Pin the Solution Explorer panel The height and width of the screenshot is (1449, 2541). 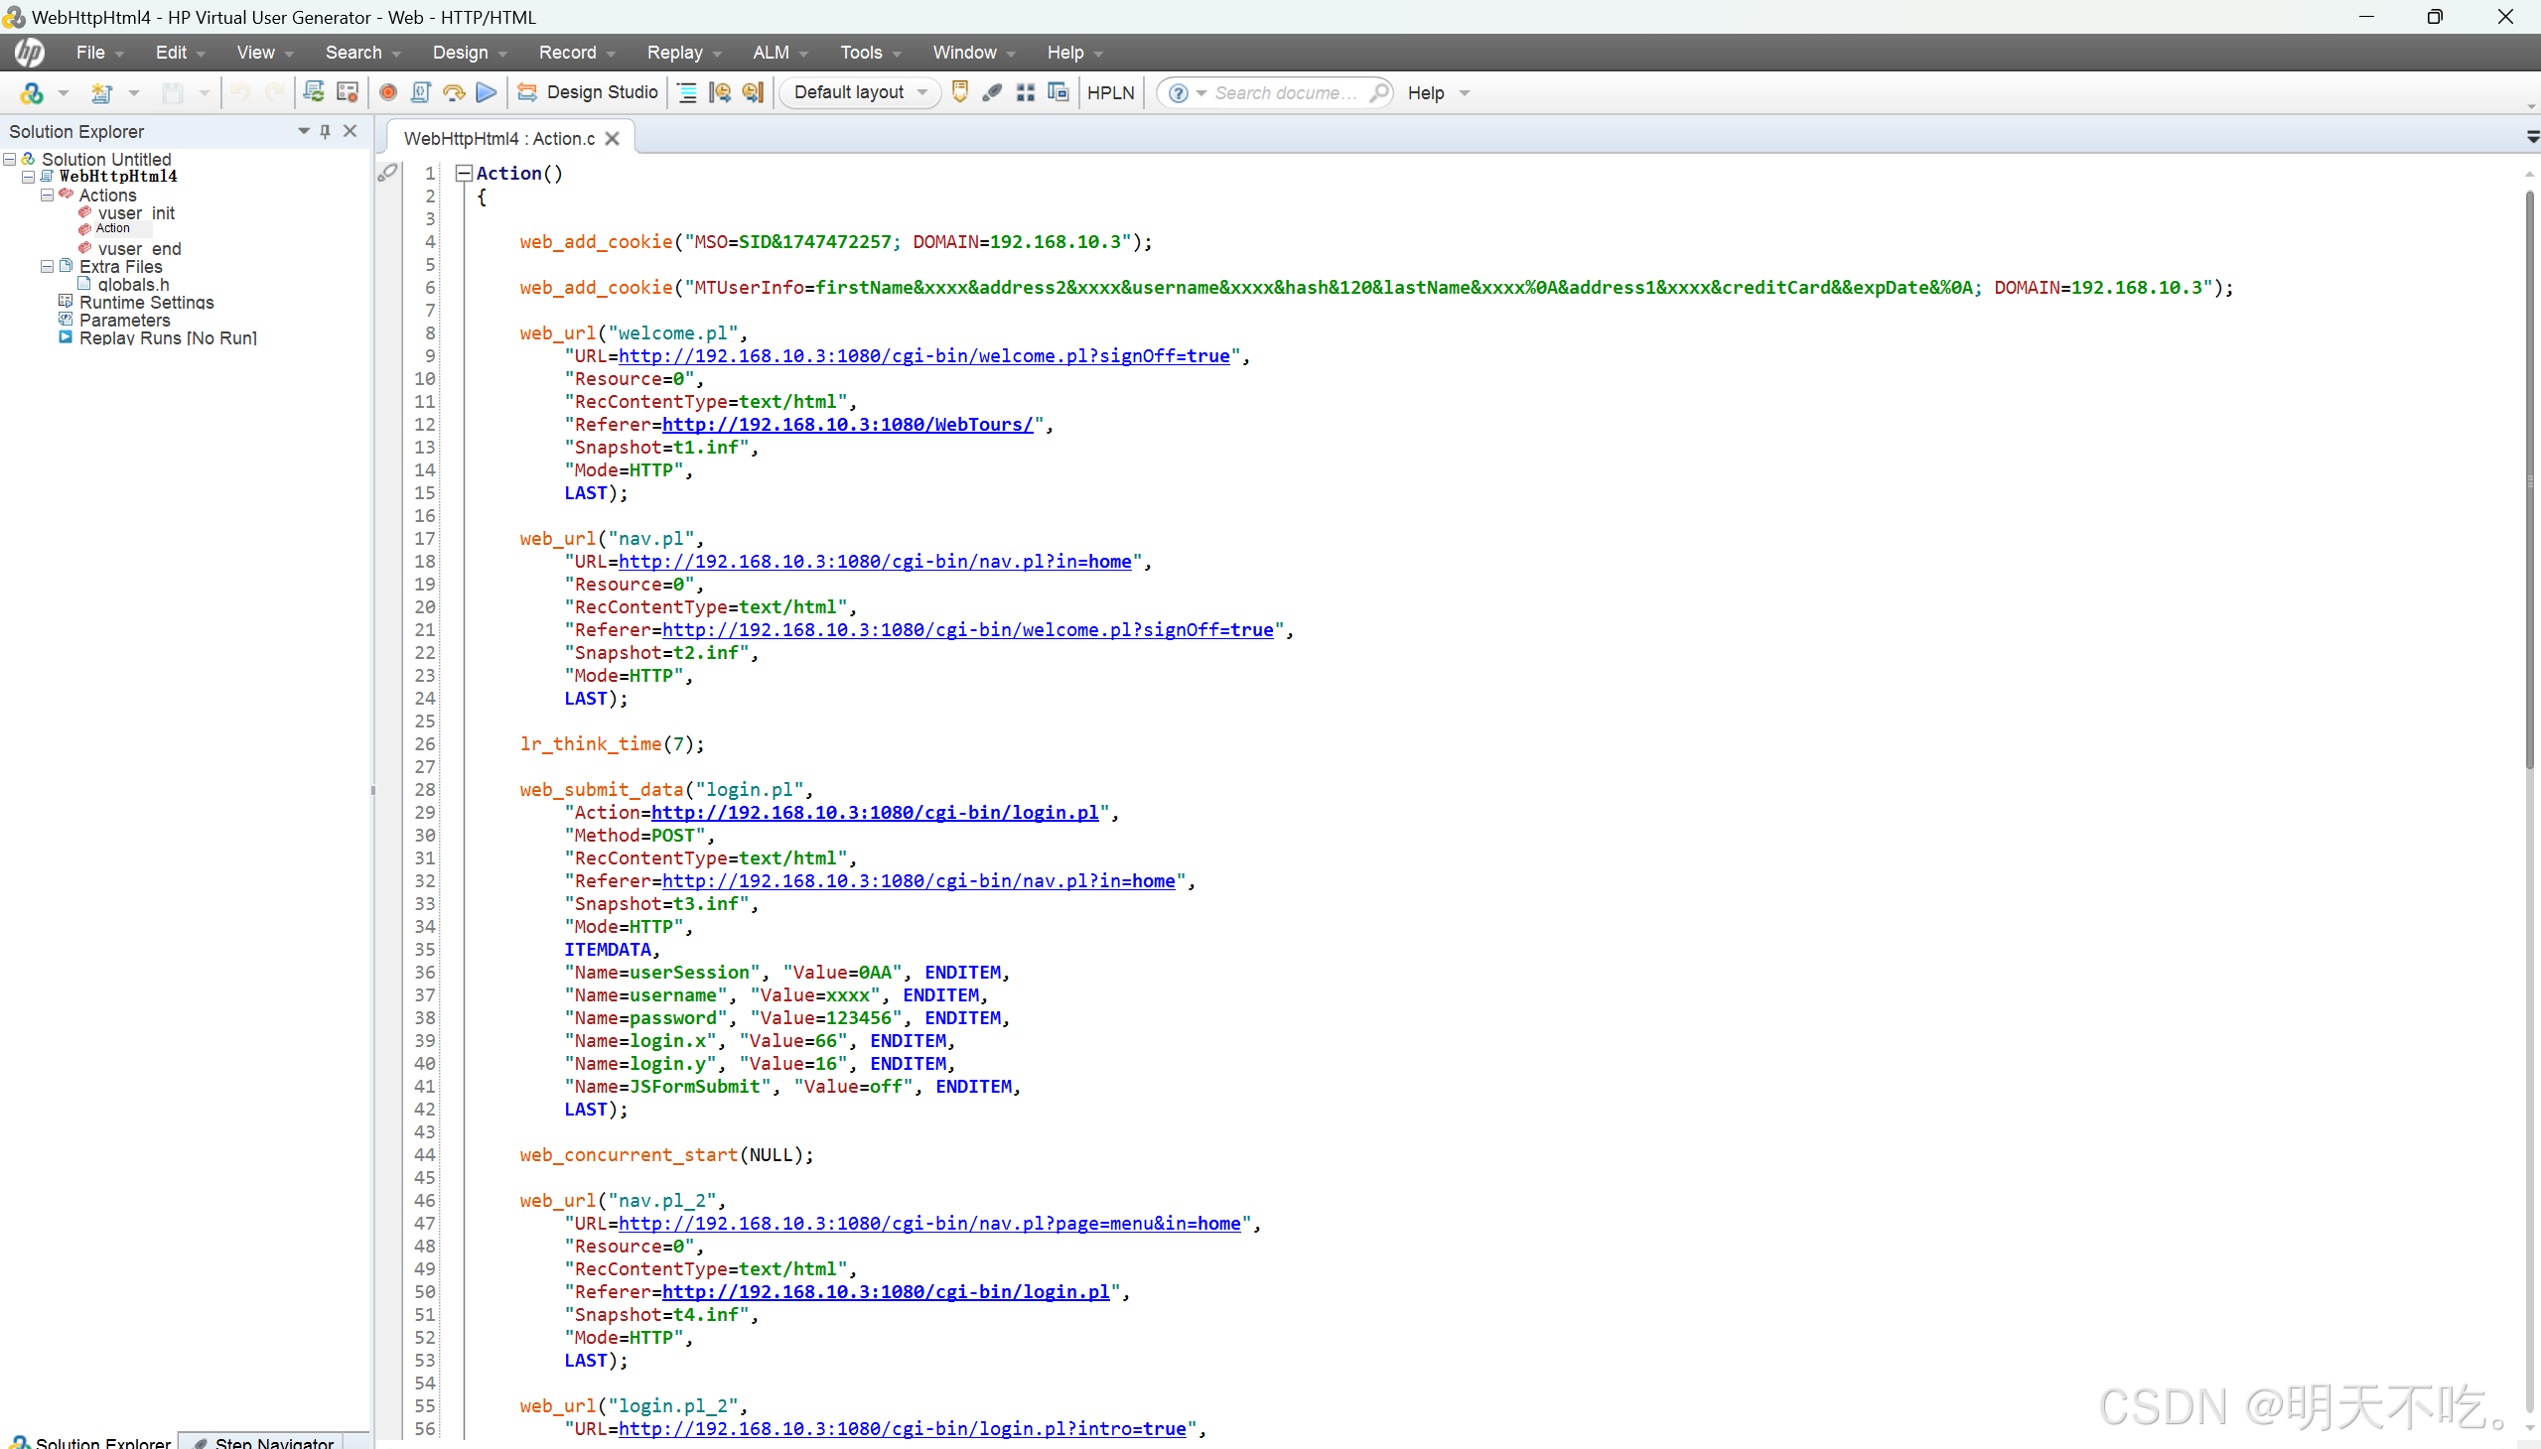(x=325, y=131)
